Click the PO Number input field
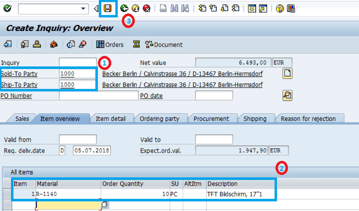 pos(99,96)
